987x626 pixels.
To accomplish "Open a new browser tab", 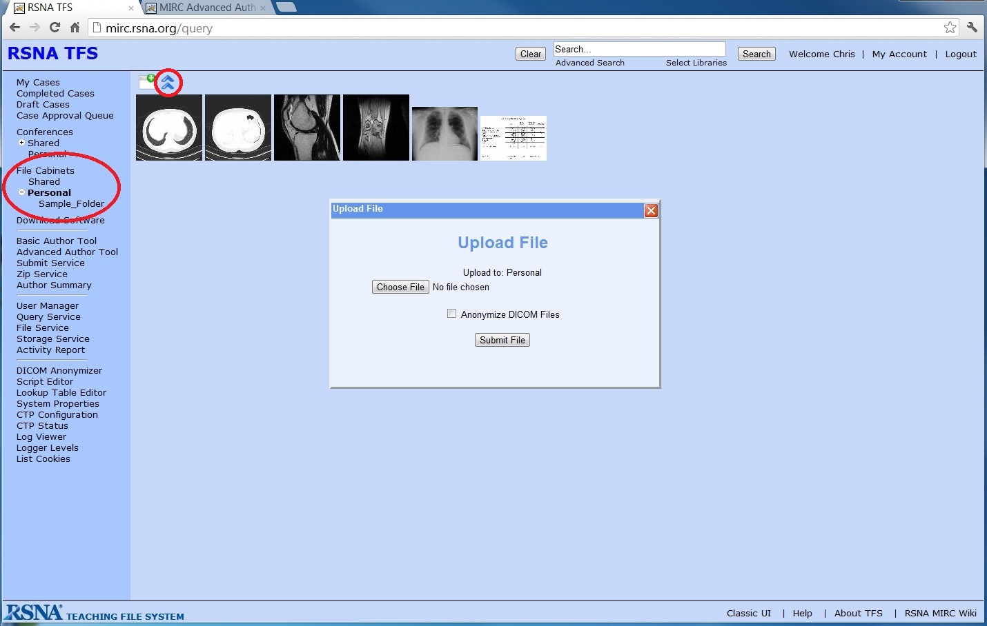I will pyautogui.click(x=286, y=8).
